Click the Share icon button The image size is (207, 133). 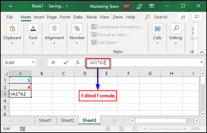tap(183, 17)
